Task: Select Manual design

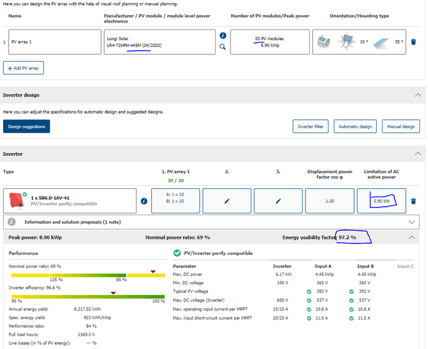Action: coord(401,126)
